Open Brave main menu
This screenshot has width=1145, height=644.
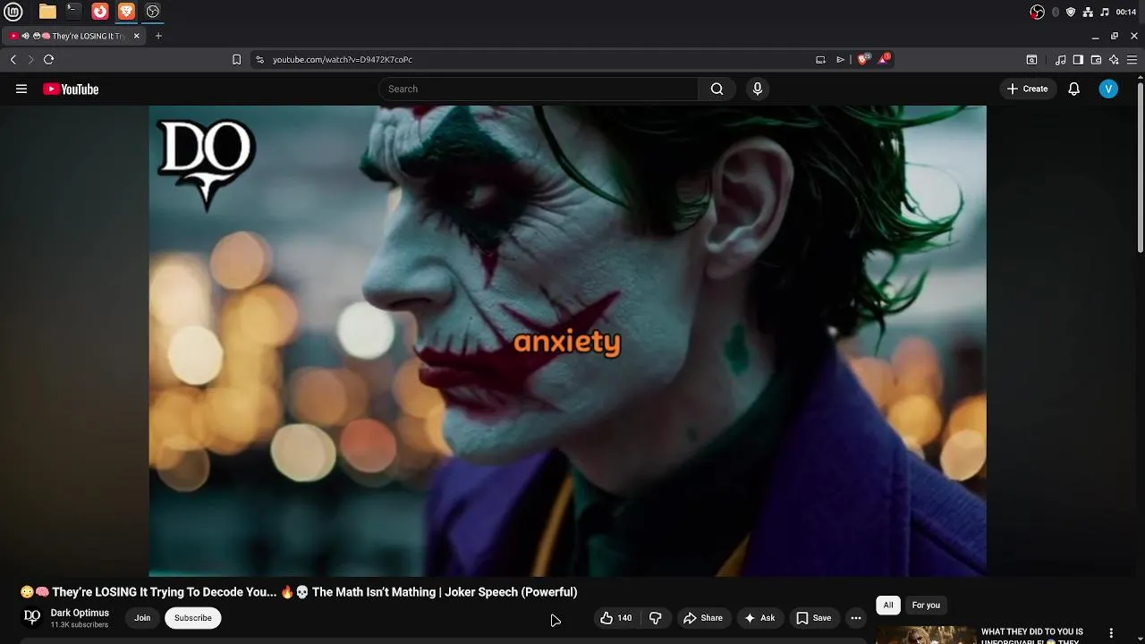[x=1133, y=60]
